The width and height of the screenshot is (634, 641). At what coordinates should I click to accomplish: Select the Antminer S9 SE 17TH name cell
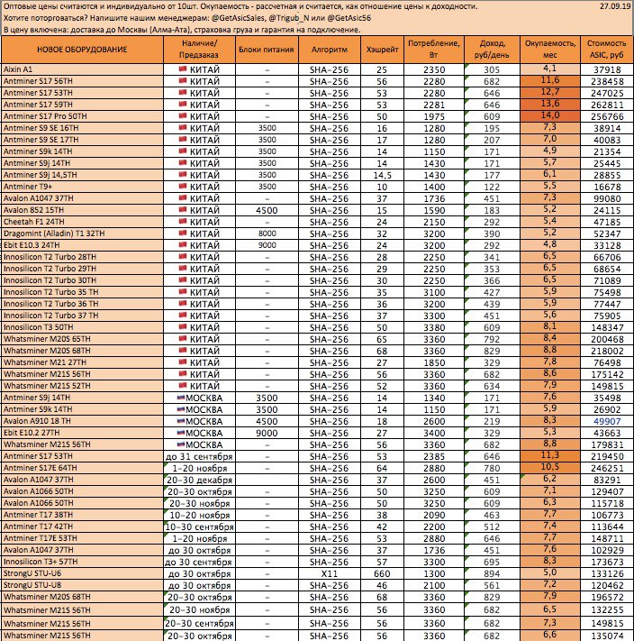point(82,140)
